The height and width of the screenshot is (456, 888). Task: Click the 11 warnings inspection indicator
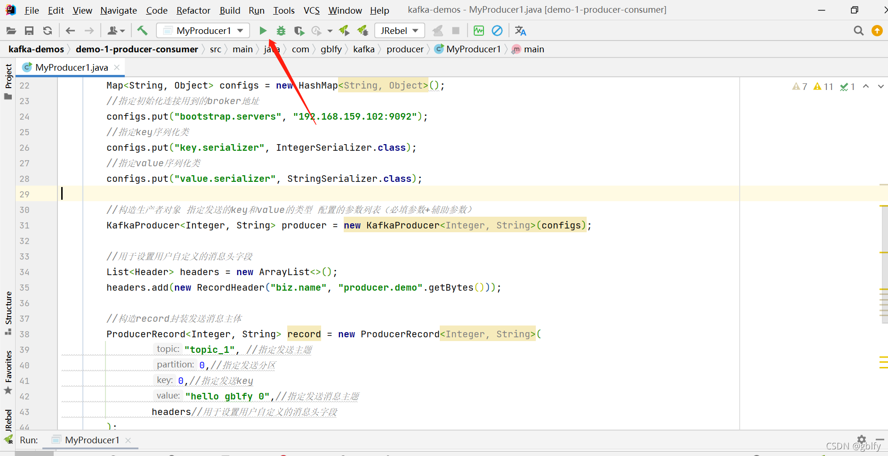coord(823,86)
